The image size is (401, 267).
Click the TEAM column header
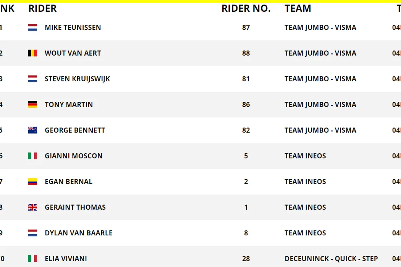298,8
